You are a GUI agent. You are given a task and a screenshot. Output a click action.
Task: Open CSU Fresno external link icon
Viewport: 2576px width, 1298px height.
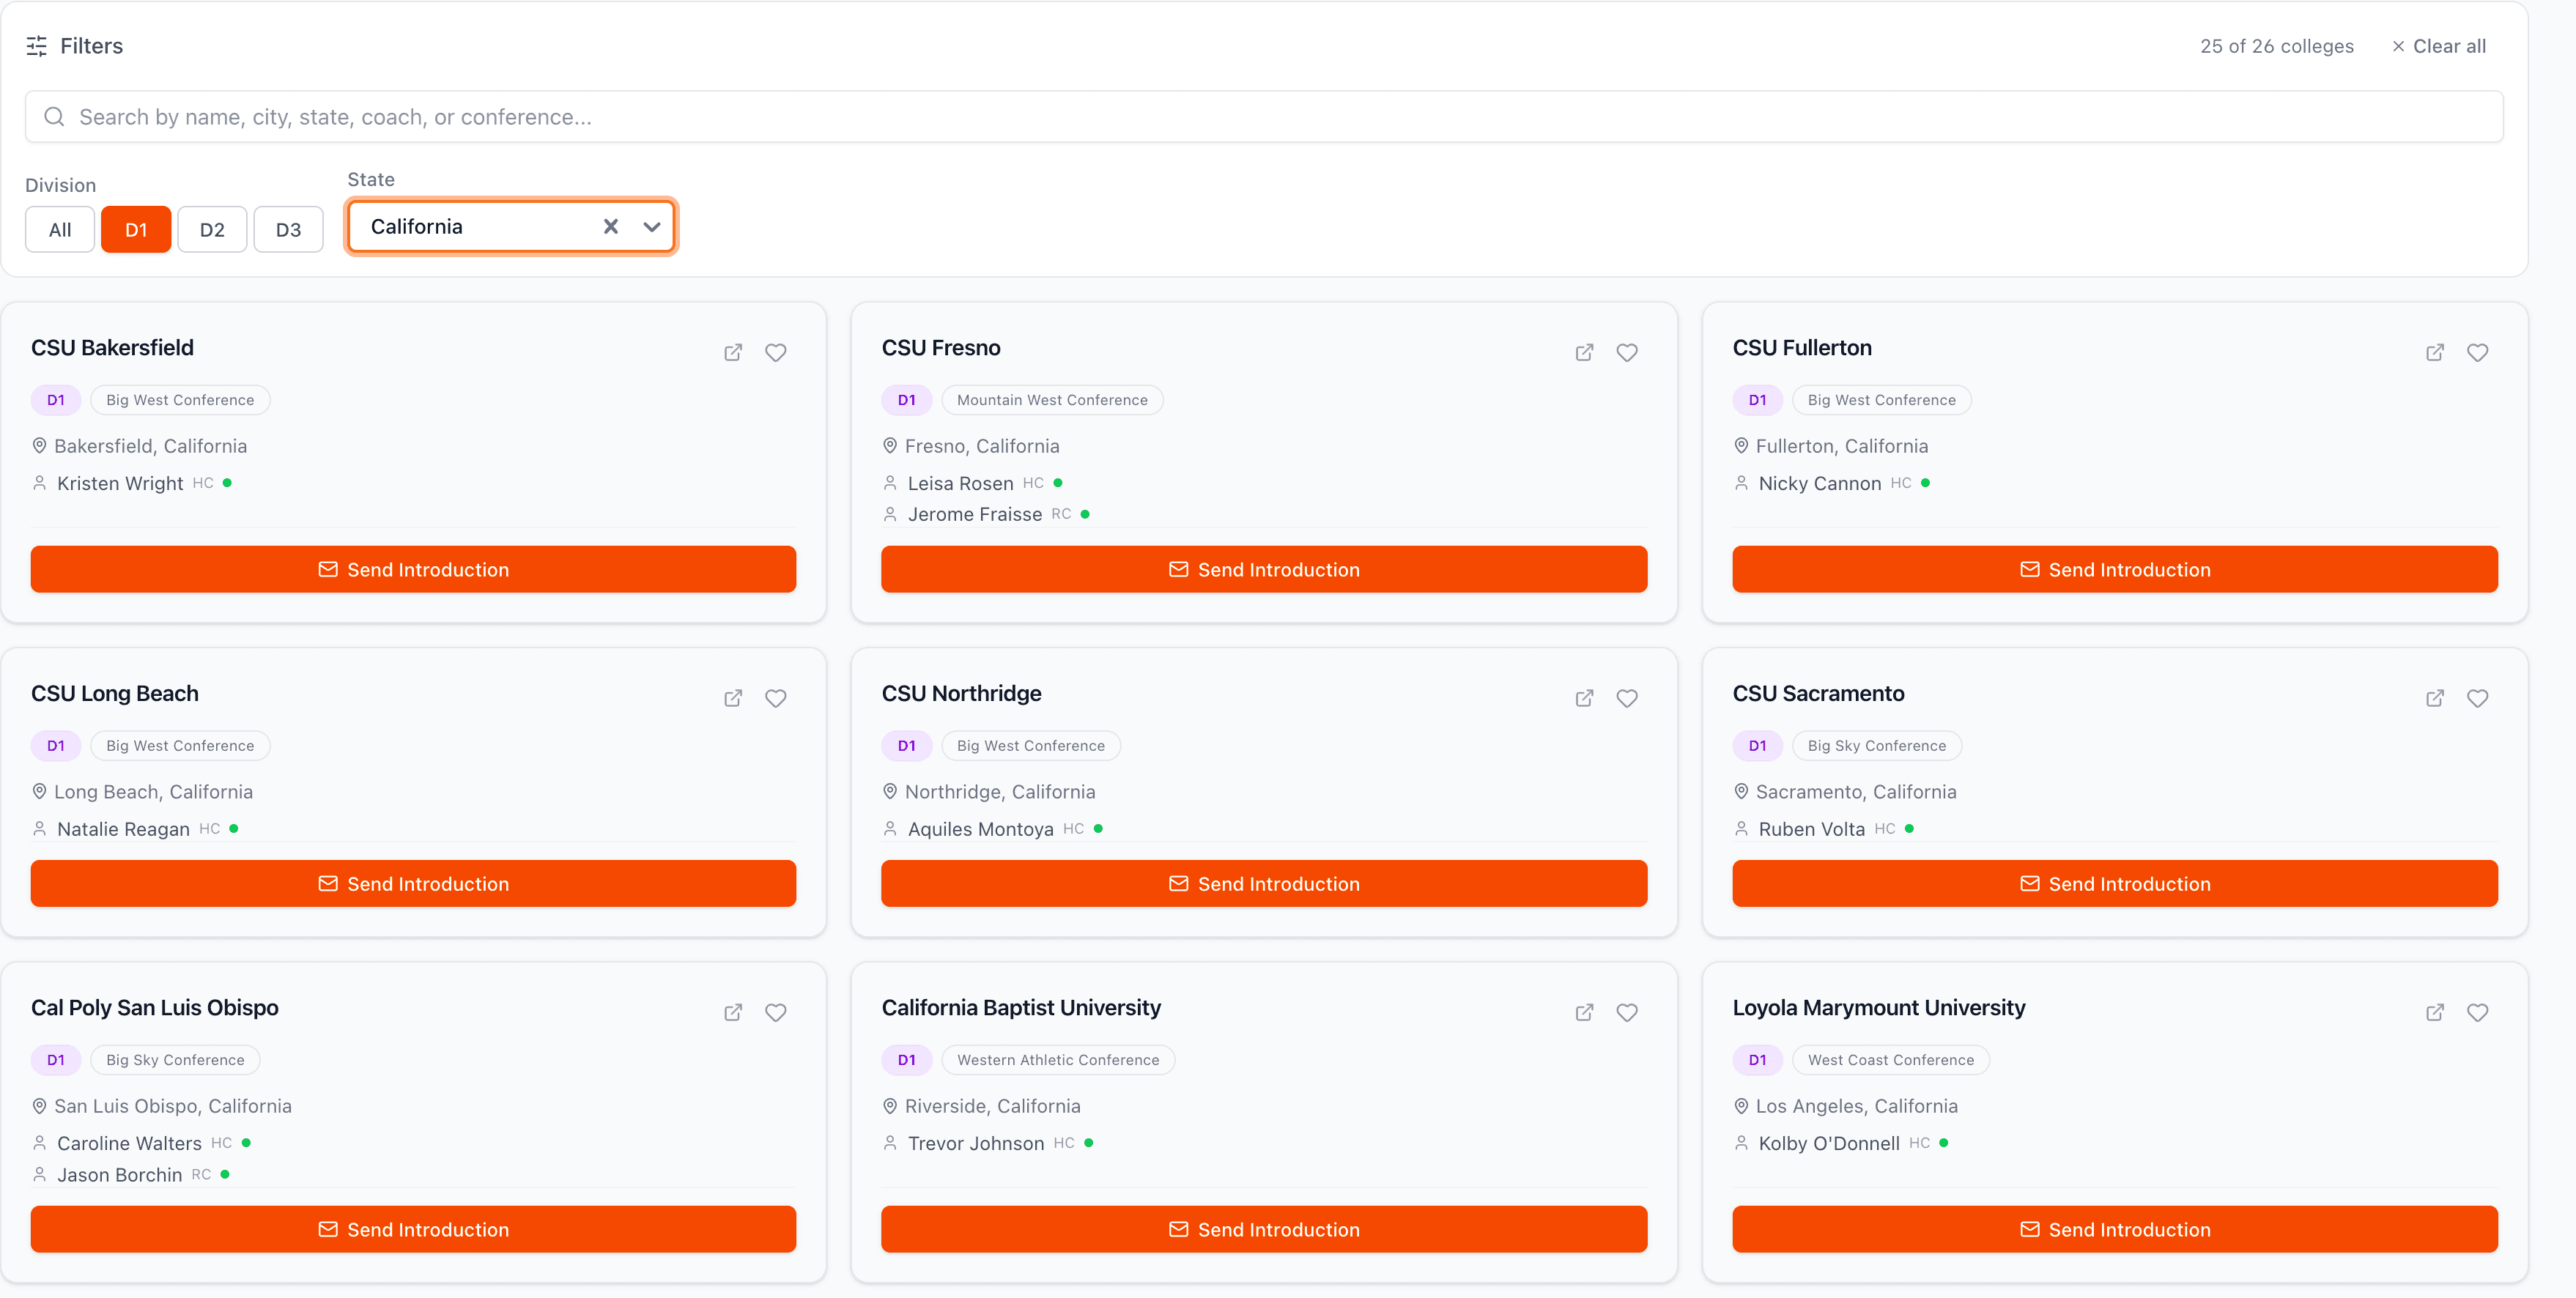coord(1584,352)
